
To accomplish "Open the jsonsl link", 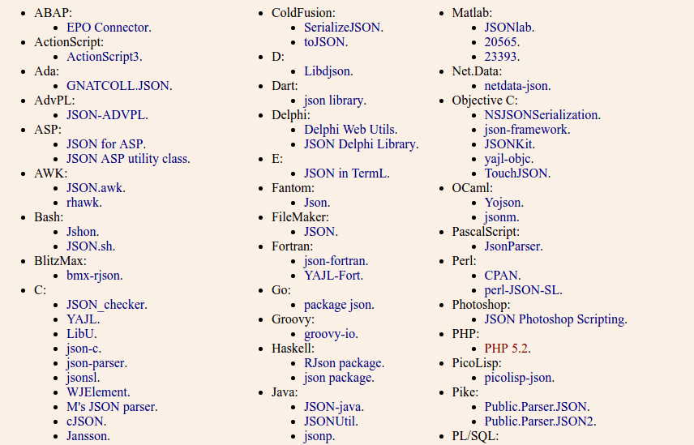I will (x=82, y=378).
